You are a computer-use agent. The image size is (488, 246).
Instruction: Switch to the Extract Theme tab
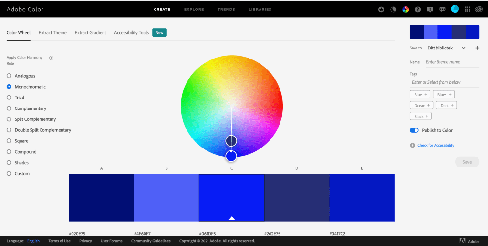coord(52,33)
